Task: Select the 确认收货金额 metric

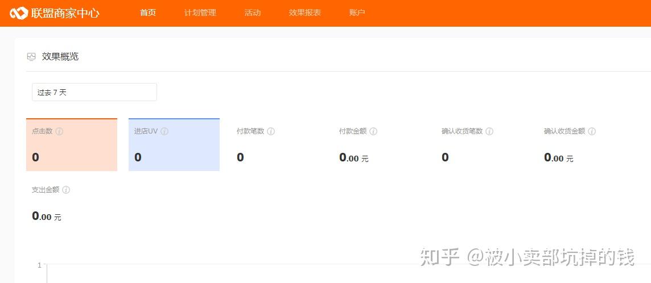Action: tap(584, 144)
